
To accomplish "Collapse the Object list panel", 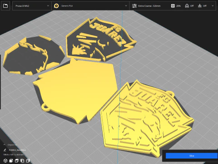I will [x=5, y=145].
